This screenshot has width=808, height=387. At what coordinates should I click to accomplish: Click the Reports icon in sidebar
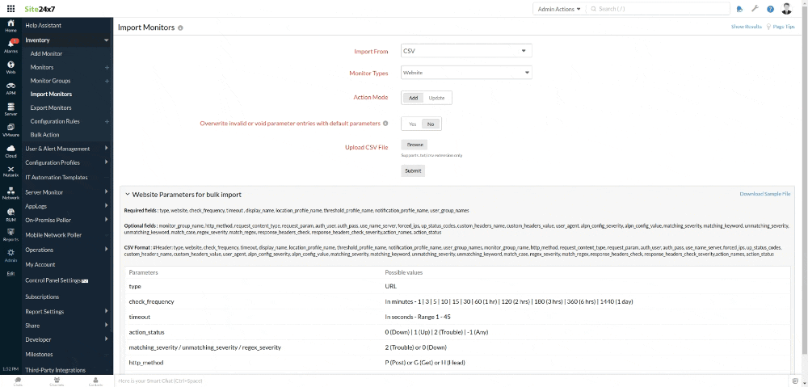11,234
